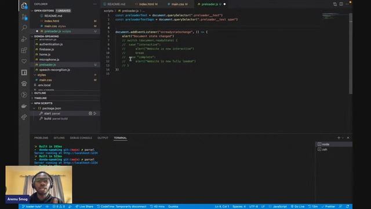Open the GitLens panel tab
The image size is (371, 209).
59,138
